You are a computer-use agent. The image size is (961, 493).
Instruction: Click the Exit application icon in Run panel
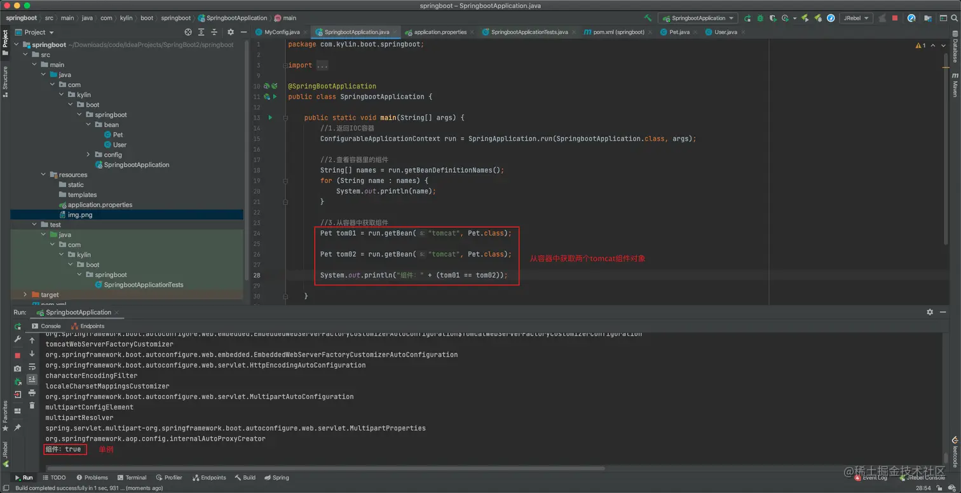[x=18, y=395]
